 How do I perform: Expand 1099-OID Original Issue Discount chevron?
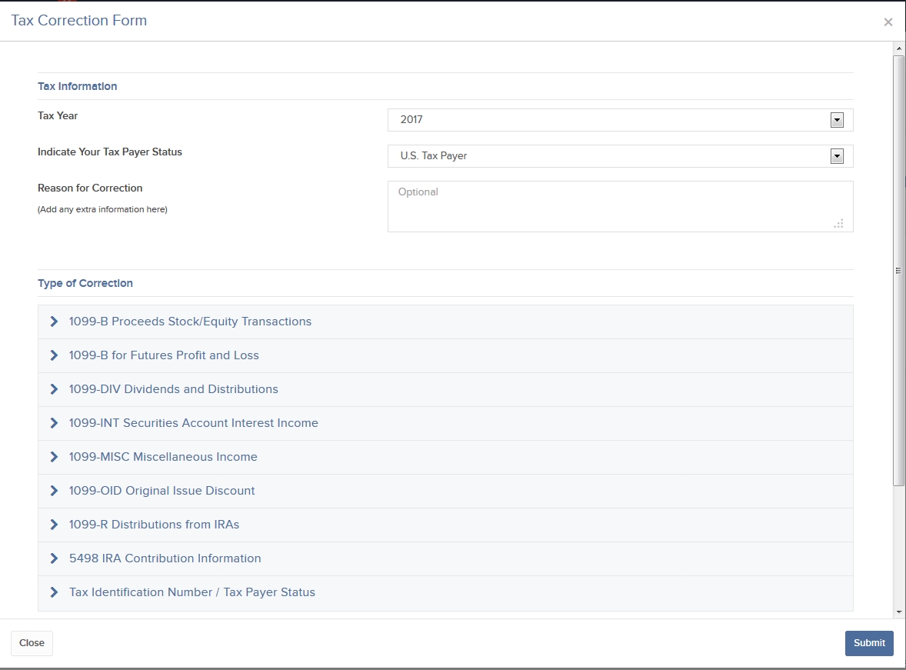click(x=55, y=491)
